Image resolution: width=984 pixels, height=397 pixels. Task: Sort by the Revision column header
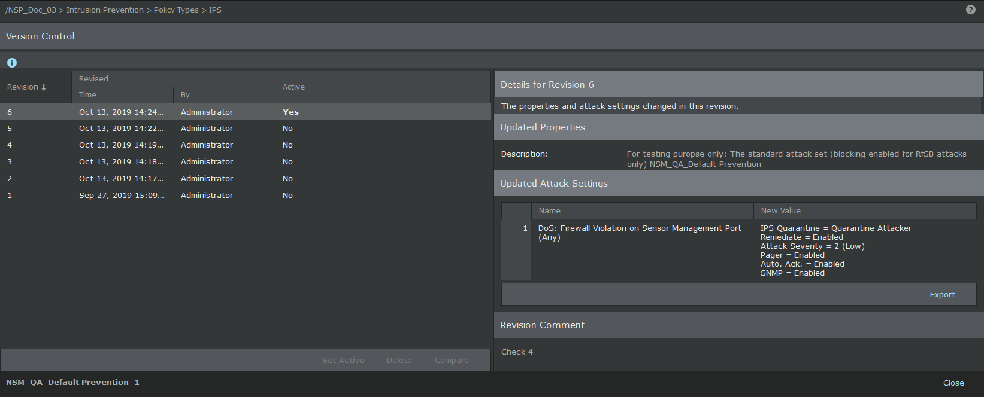coord(27,87)
